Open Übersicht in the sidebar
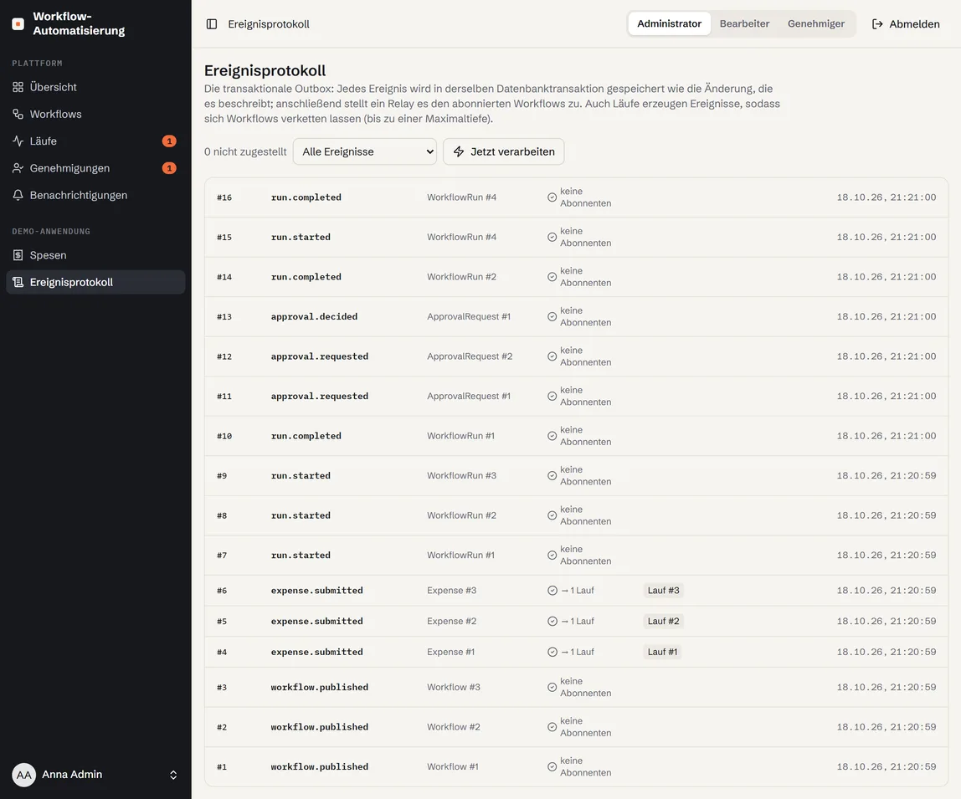961x799 pixels. point(95,87)
